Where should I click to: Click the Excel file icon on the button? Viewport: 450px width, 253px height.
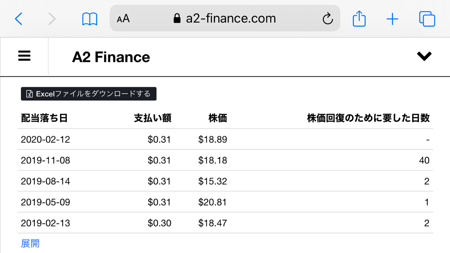(x=29, y=94)
